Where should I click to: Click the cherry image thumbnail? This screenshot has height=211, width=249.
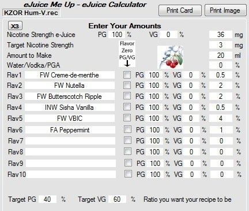pyautogui.click(x=170, y=57)
